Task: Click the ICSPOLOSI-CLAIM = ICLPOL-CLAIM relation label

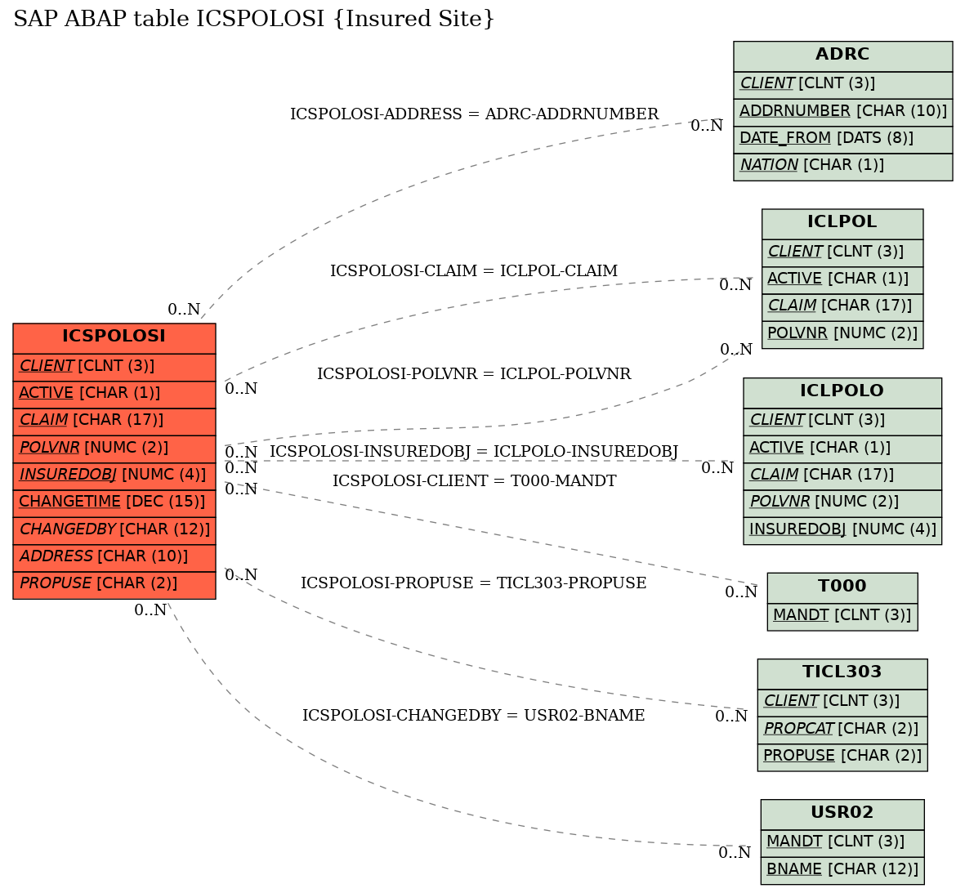Action: [x=473, y=271]
